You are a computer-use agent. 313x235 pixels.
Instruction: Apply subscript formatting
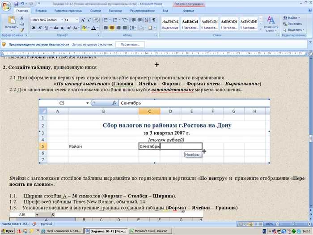point(63,28)
